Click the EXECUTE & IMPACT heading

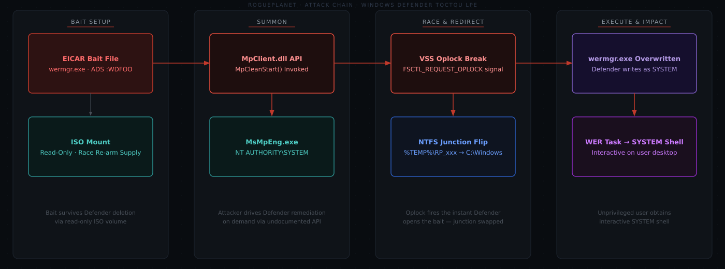(x=634, y=22)
